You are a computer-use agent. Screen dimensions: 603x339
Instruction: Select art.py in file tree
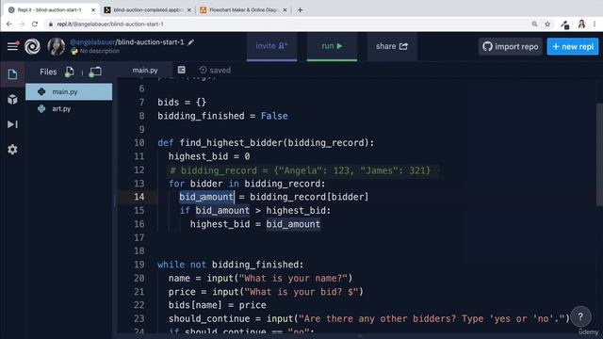(x=69, y=109)
